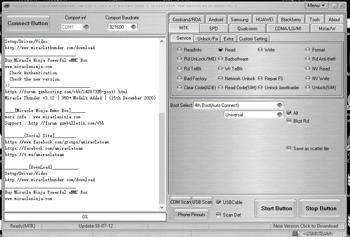The image size is (350, 237).
Task: Open the Extra sub-tab
Action: coord(228,39)
